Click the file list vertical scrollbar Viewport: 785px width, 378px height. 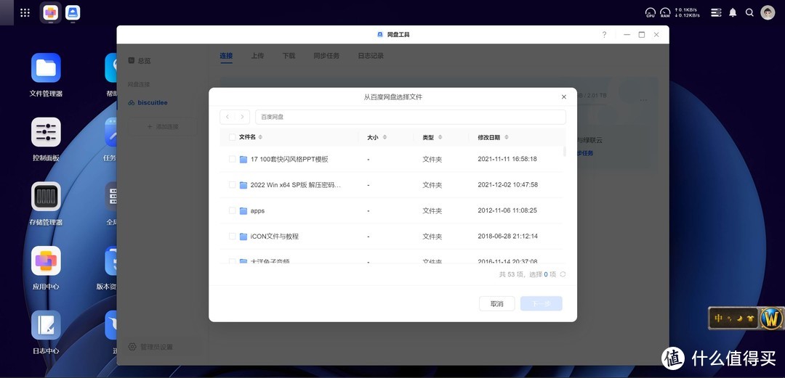564,152
